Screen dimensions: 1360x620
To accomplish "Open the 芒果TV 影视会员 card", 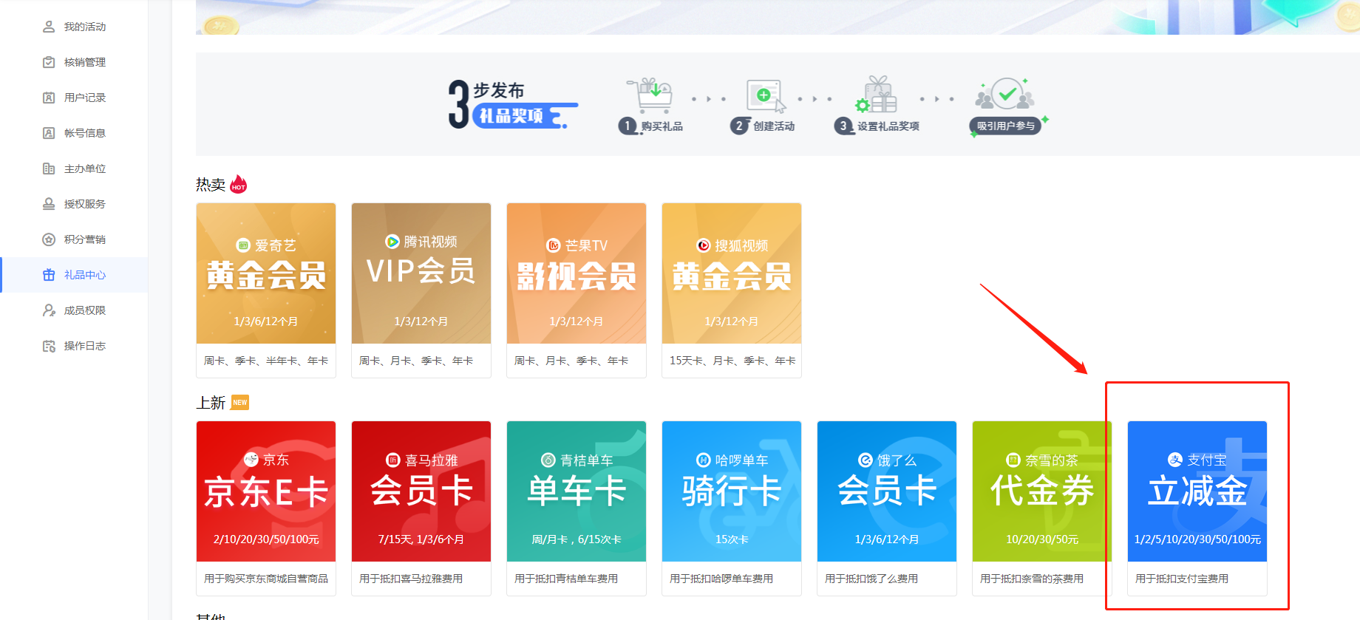I will click(577, 290).
